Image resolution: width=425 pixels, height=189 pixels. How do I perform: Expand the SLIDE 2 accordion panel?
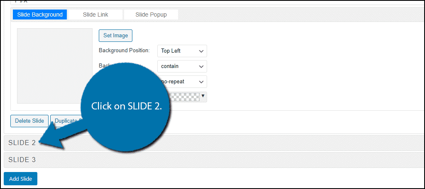[22, 143]
